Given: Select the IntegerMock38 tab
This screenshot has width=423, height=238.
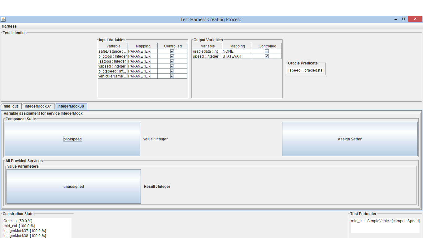Looking at the screenshot, I should [71, 106].
